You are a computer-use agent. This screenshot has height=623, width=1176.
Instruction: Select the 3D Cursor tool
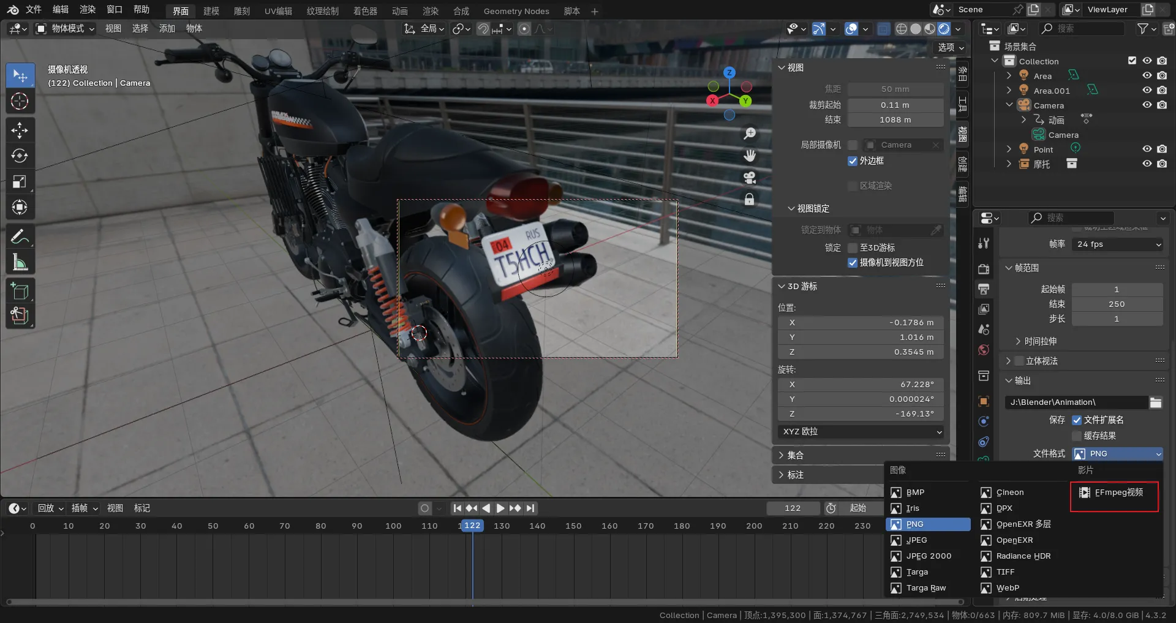(20, 101)
